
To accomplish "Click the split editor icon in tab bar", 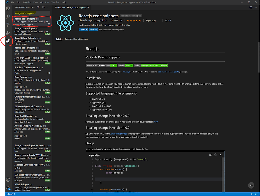I will click(251, 7).
